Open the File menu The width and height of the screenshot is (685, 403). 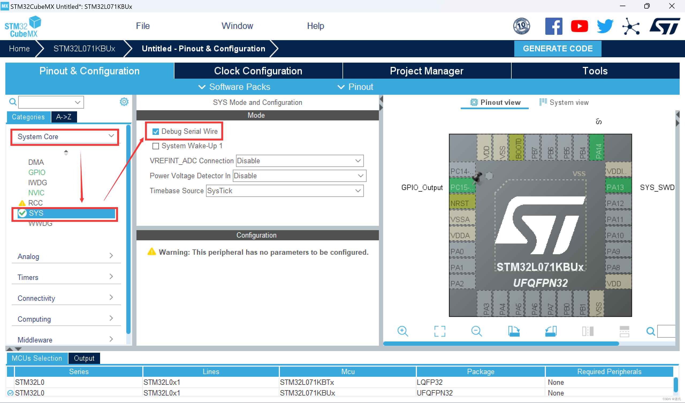coord(143,26)
